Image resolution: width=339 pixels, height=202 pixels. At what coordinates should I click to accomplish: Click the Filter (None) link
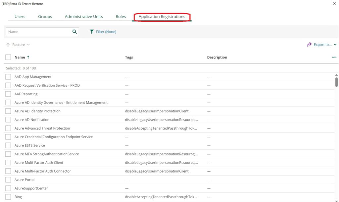[106, 32]
